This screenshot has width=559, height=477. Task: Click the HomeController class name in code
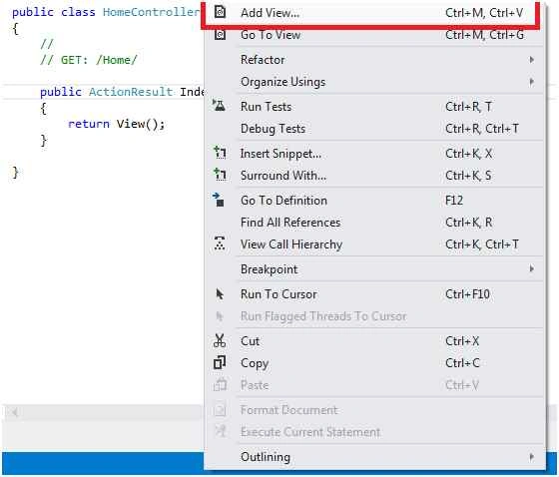[x=152, y=12]
